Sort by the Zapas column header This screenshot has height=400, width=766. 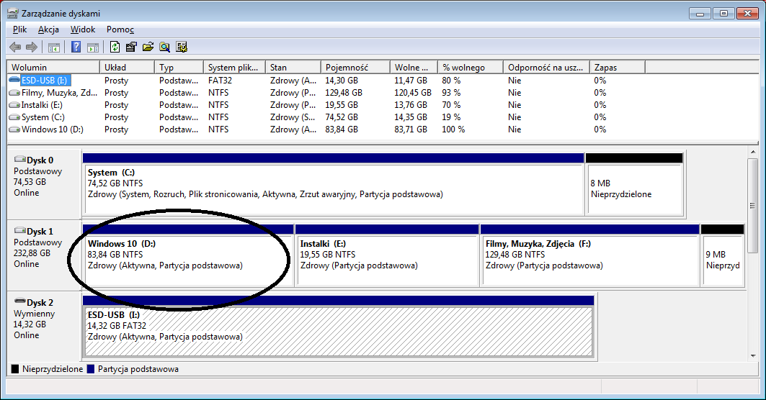pyautogui.click(x=618, y=68)
